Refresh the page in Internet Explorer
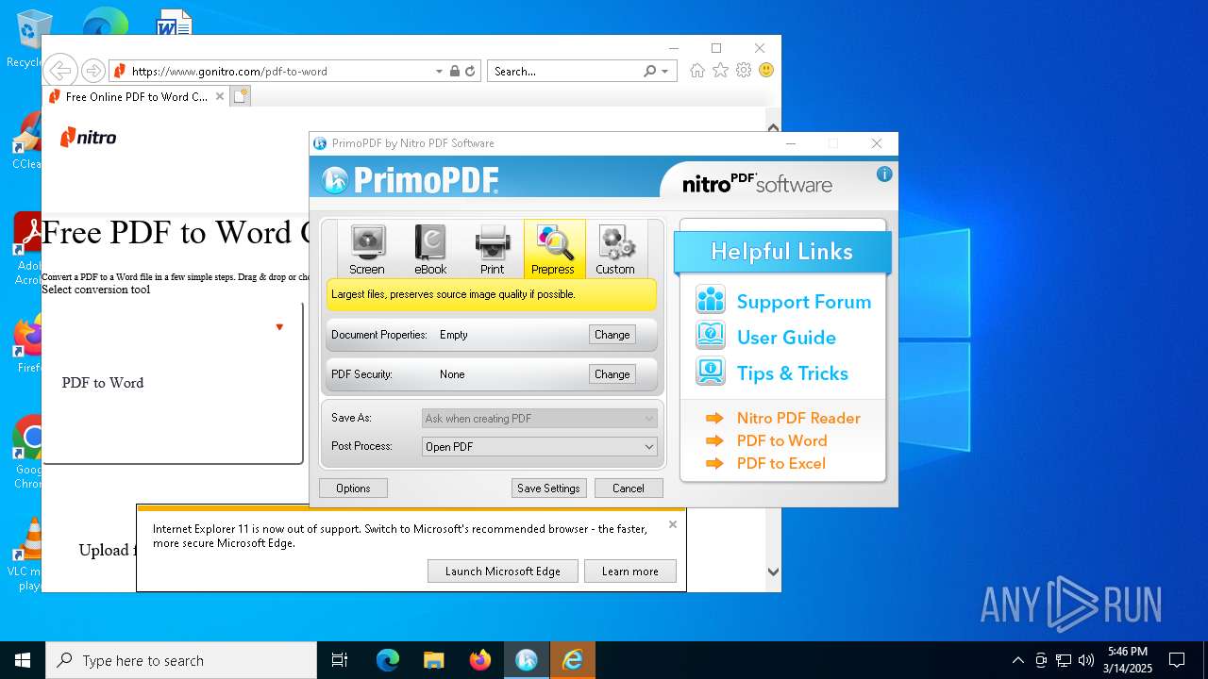 470,71
